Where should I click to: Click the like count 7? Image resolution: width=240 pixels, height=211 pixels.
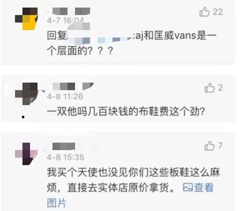(220, 146)
